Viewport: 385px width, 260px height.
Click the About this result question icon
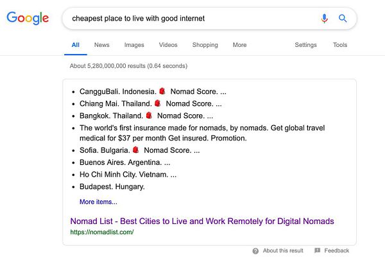click(x=255, y=250)
